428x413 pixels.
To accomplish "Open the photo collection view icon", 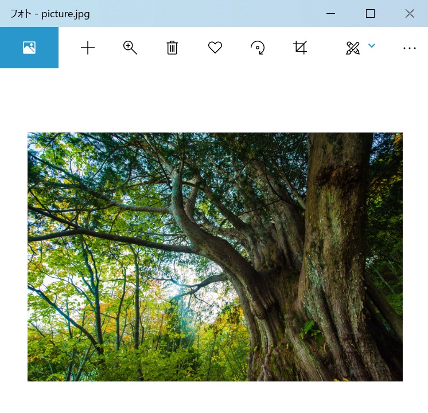I will [x=29, y=48].
